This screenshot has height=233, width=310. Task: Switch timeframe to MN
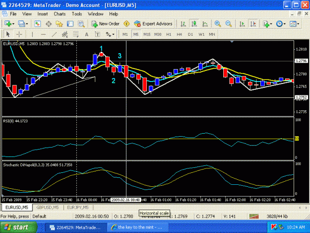point(212,34)
